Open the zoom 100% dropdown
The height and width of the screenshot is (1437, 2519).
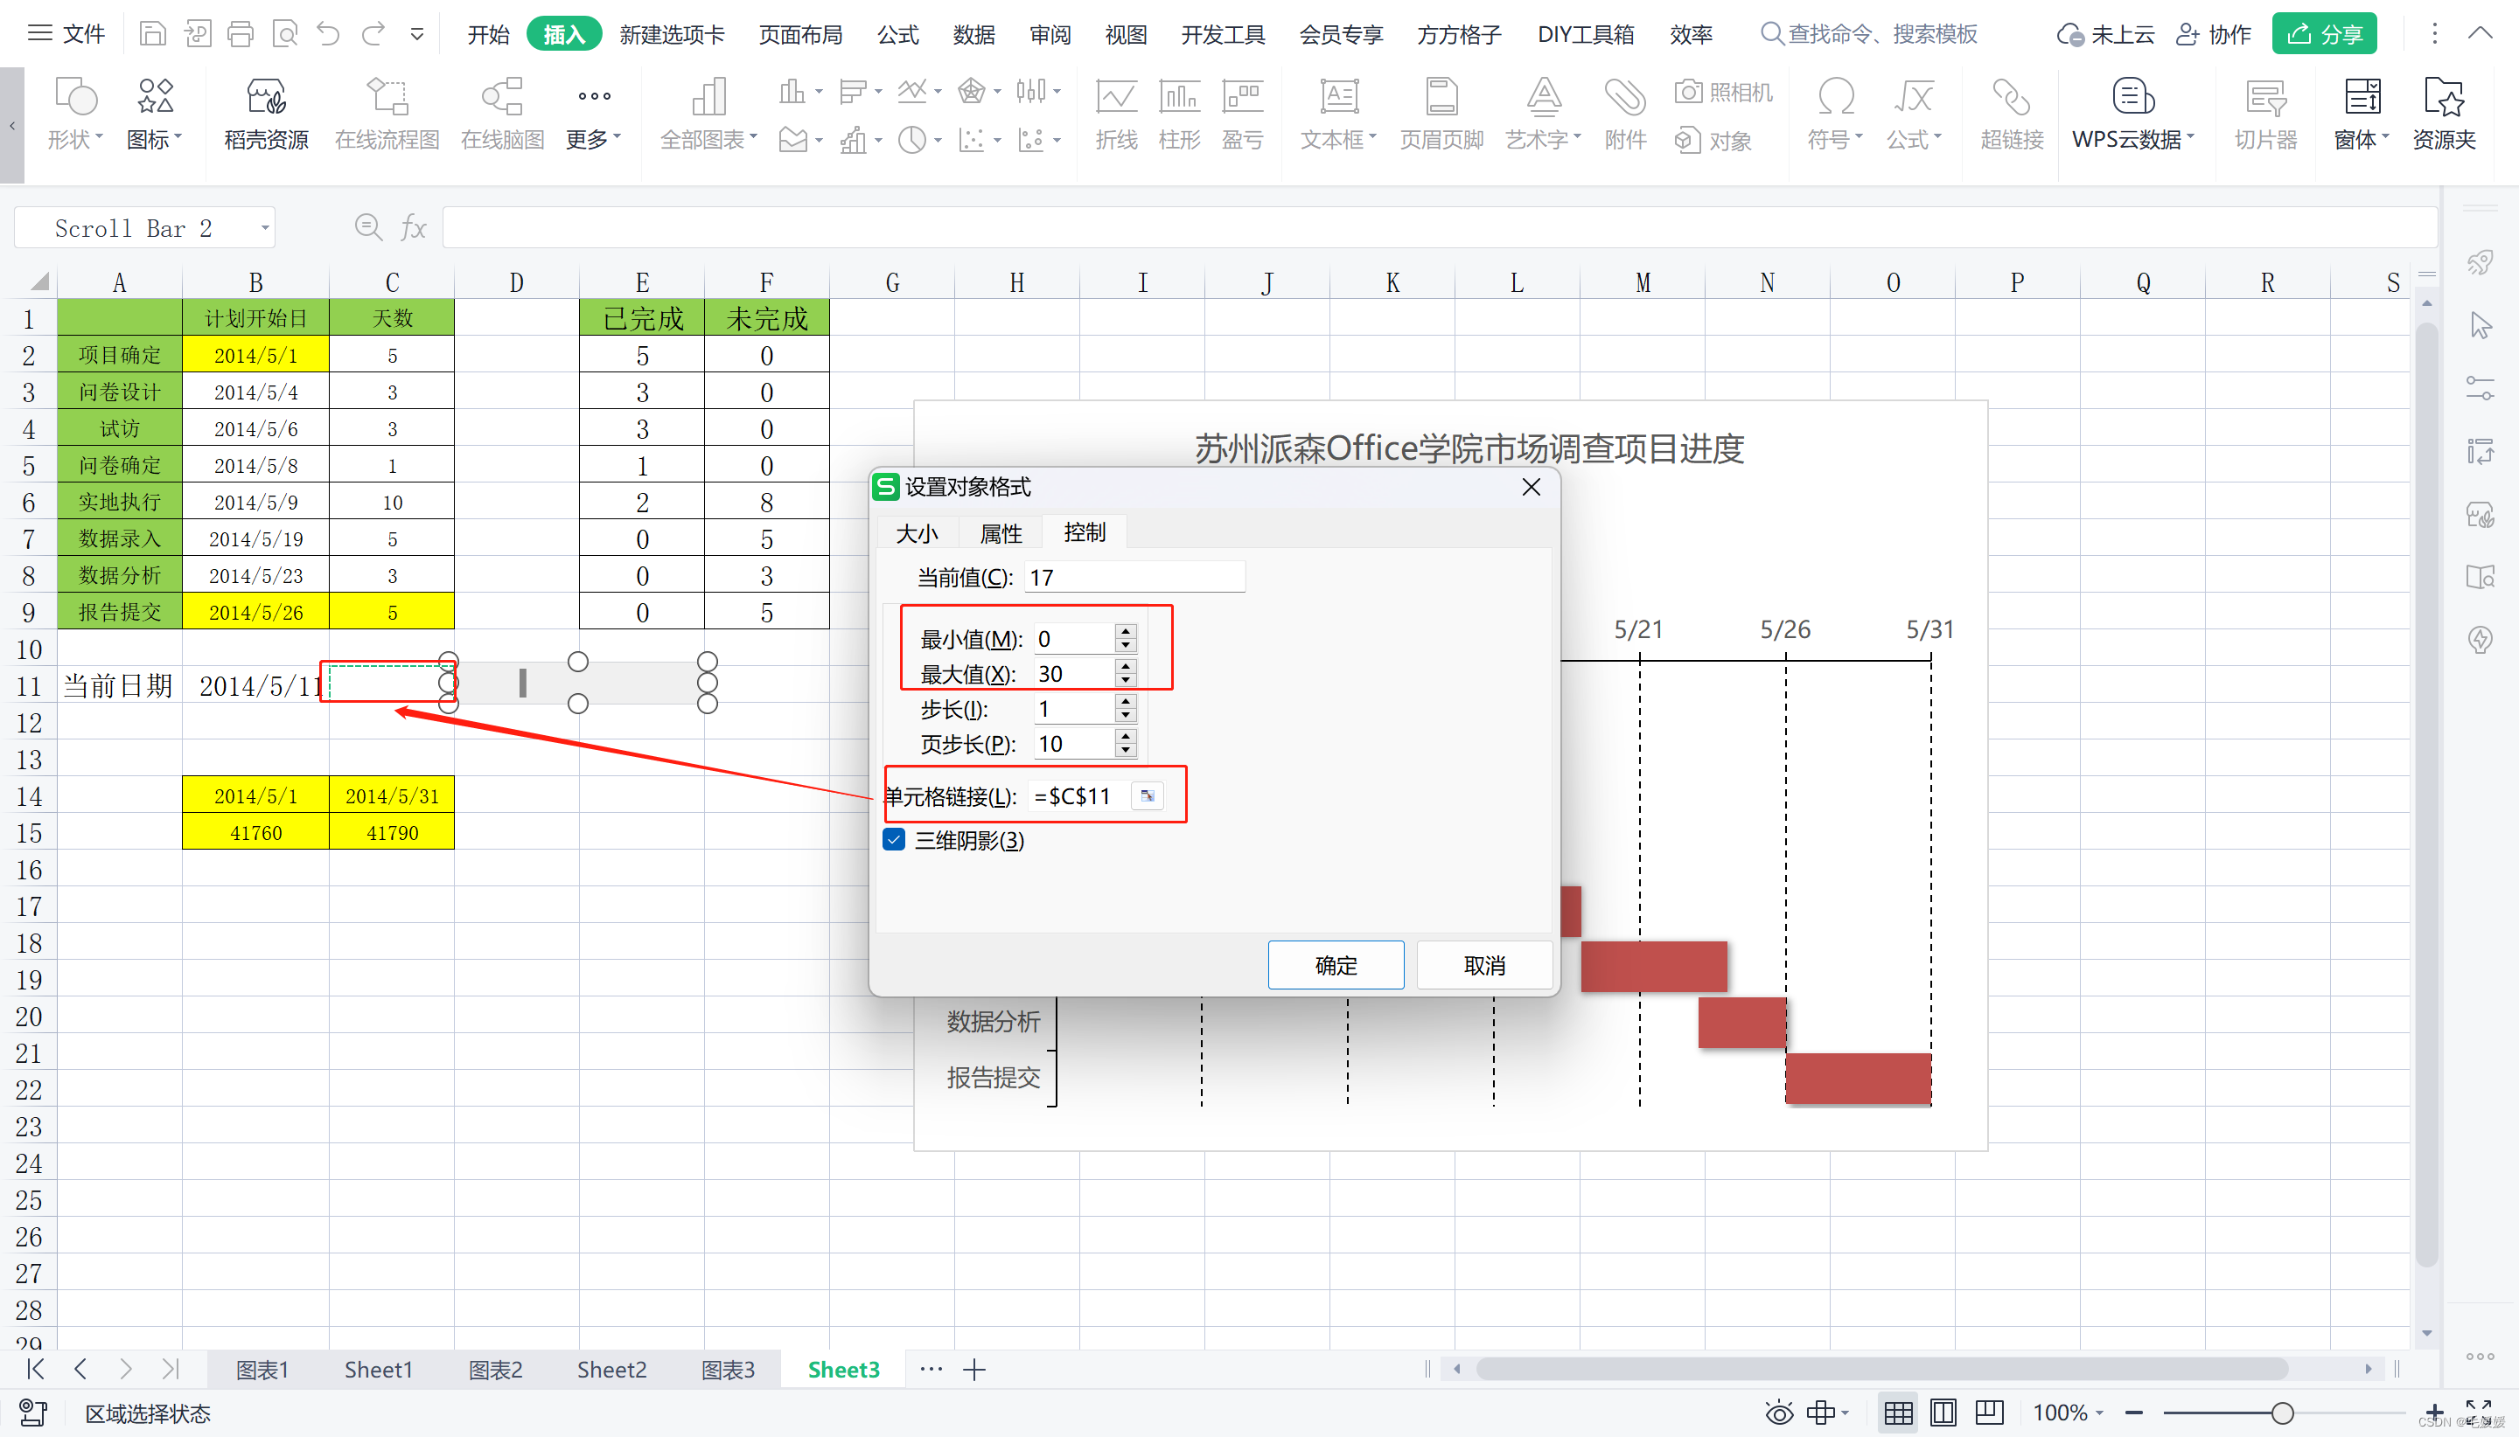pyautogui.click(x=2069, y=1413)
